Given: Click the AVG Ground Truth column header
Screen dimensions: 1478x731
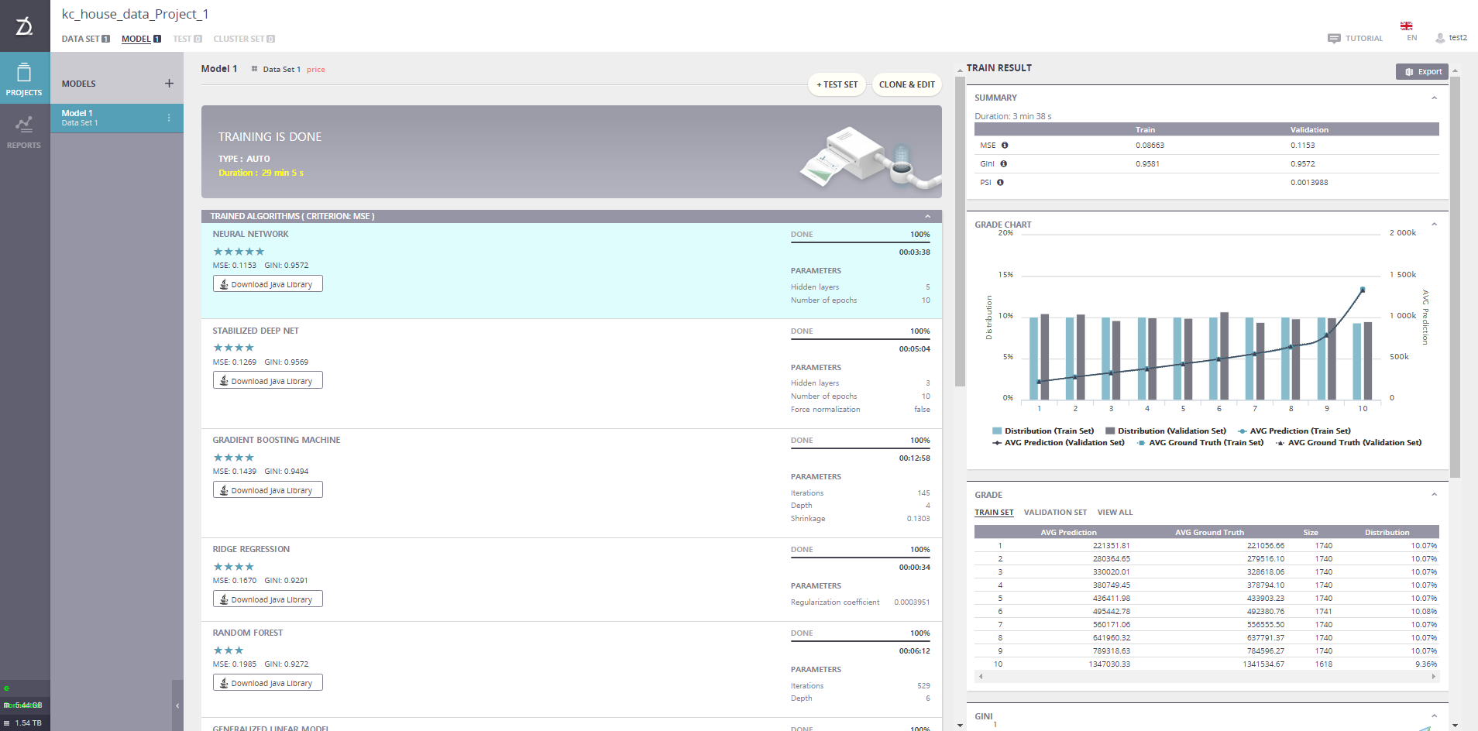Looking at the screenshot, I should pyautogui.click(x=1209, y=532).
